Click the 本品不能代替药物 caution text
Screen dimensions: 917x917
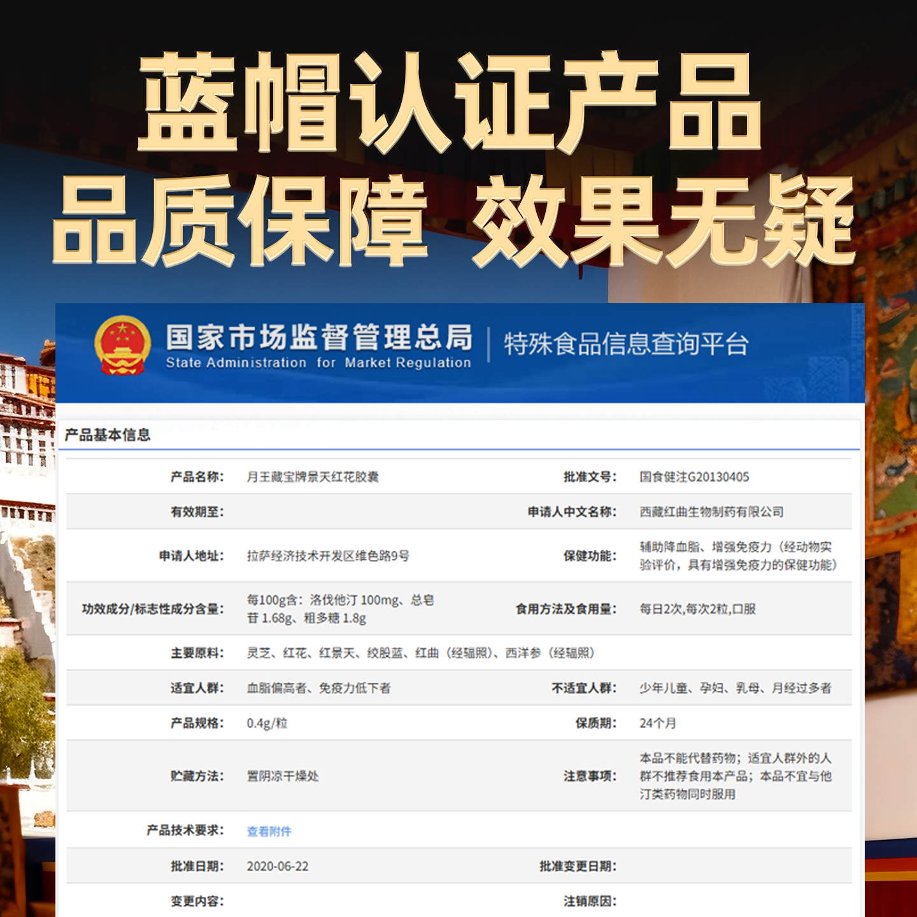pyautogui.click(x=736, y=776)
